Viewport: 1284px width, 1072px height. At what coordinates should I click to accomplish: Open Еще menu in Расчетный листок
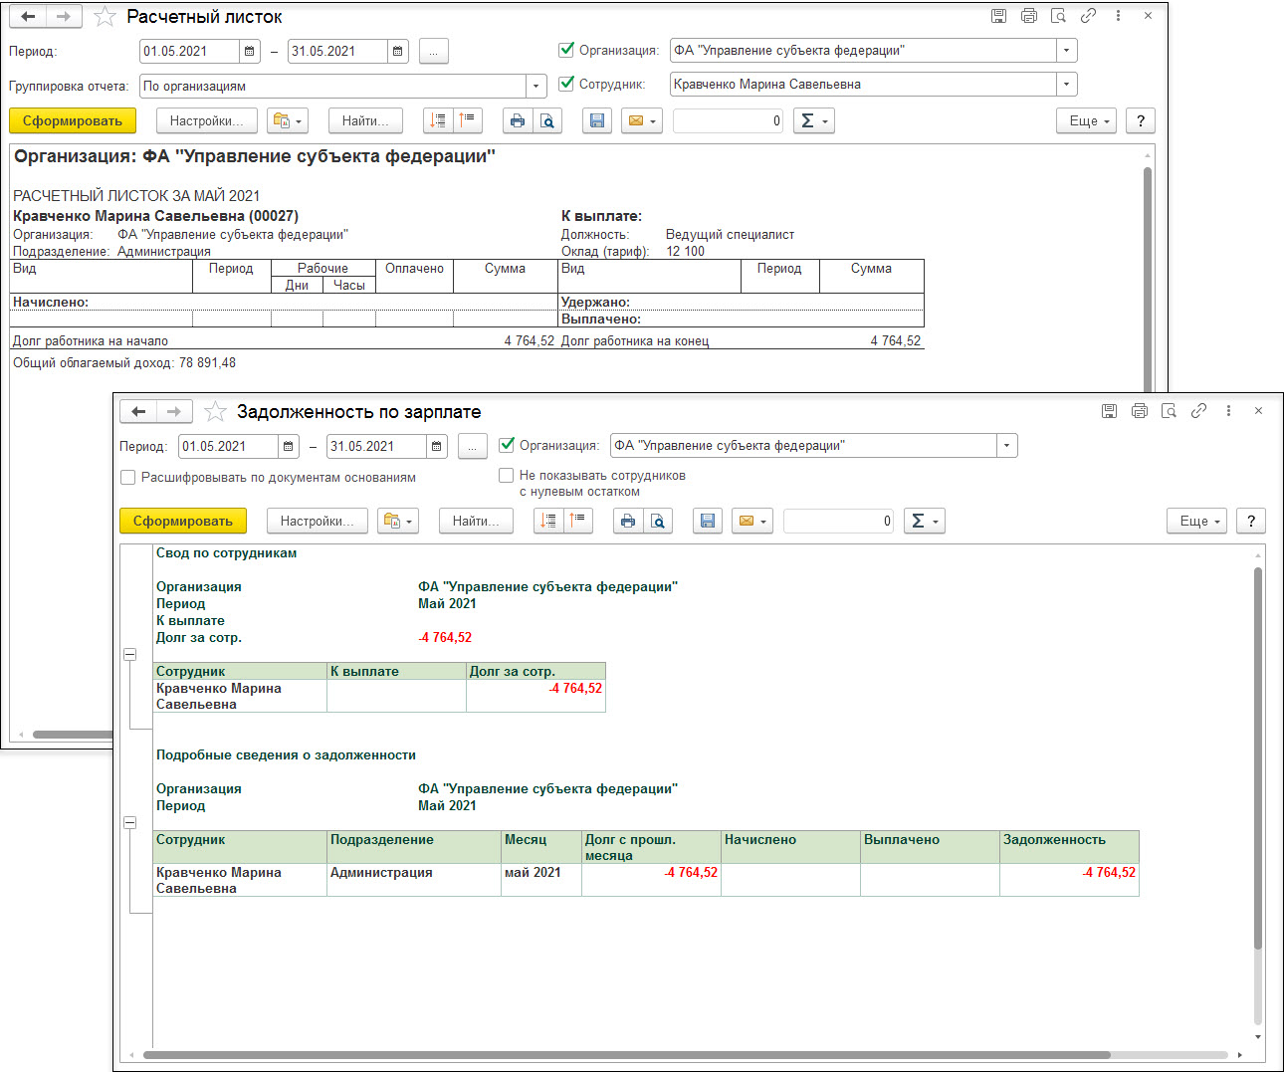1086,120
